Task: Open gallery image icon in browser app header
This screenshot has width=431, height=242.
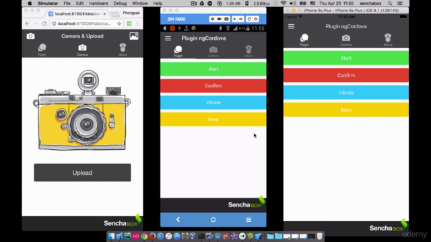Action: (134, 36)
